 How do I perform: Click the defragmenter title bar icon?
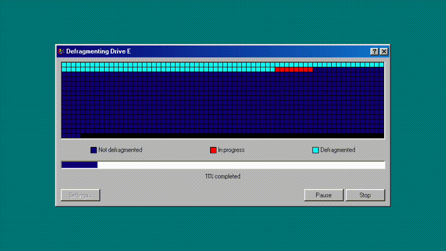[61, 51]
